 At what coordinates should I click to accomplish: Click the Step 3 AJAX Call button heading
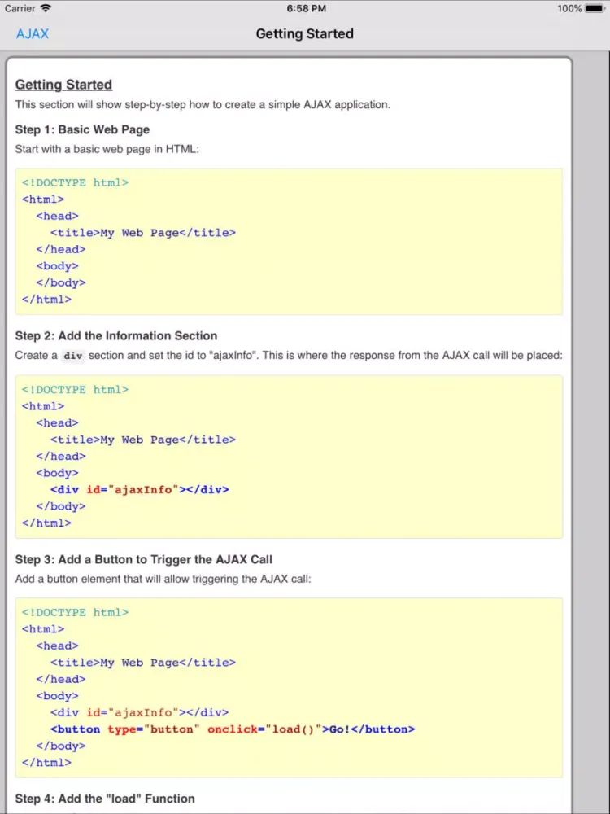coord(143,559)
